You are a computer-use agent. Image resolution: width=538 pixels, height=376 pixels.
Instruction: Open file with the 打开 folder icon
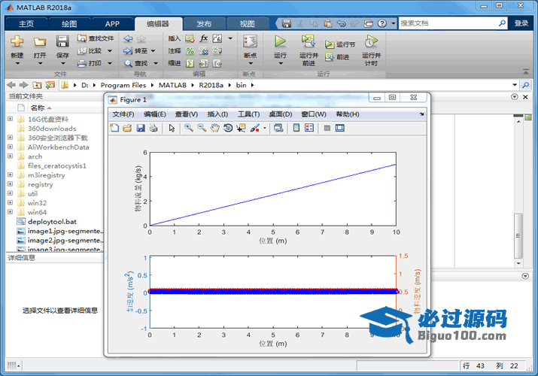[39, 42]
